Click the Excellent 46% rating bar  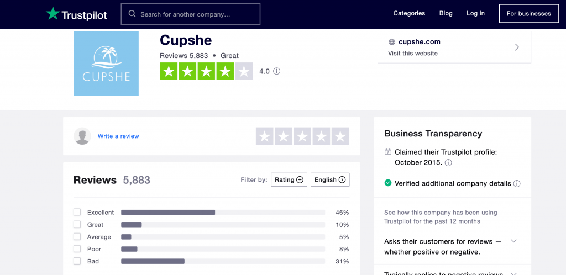[223, 212]
